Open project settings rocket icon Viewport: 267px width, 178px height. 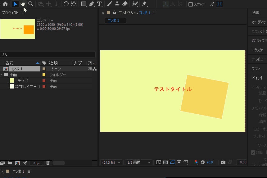[25, 163]
